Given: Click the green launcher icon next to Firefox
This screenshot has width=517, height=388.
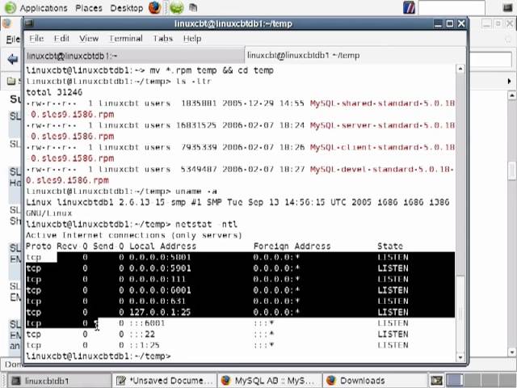Looking at the screenshot, I should pyautogui.click(x=177, y=7).
